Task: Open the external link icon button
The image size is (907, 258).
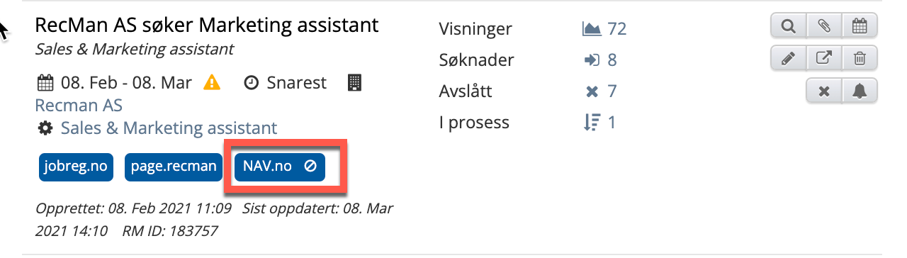Action: click(x=824, y=59)
